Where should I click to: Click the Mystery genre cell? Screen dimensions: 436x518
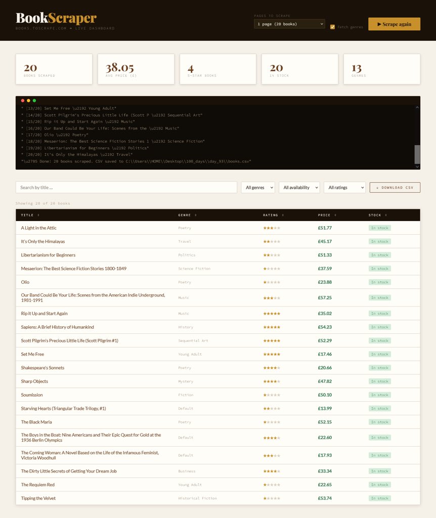[186, 381]
